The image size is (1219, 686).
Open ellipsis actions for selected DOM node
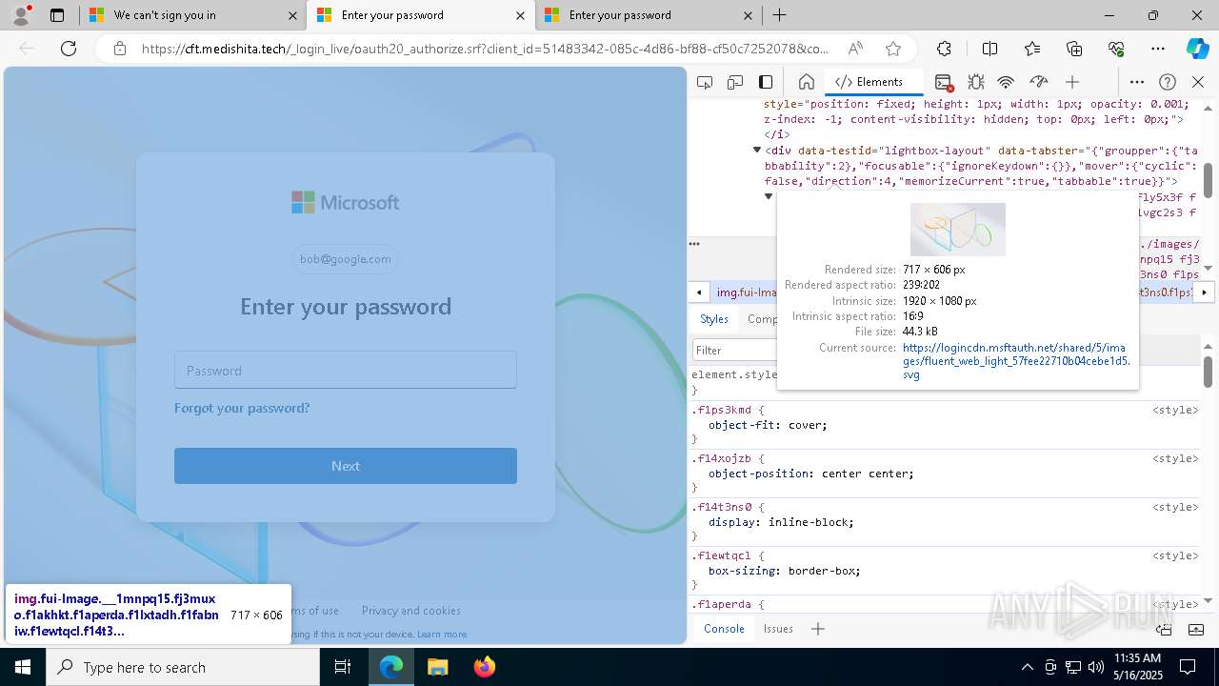pyautogui.click(x=694, y=244)
